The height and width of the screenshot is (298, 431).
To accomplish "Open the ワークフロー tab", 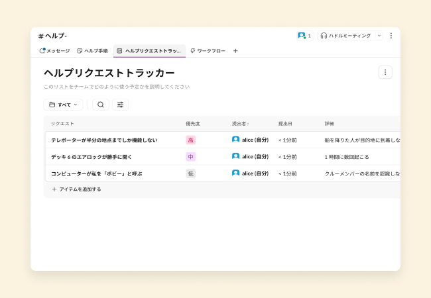I will 208,51.
